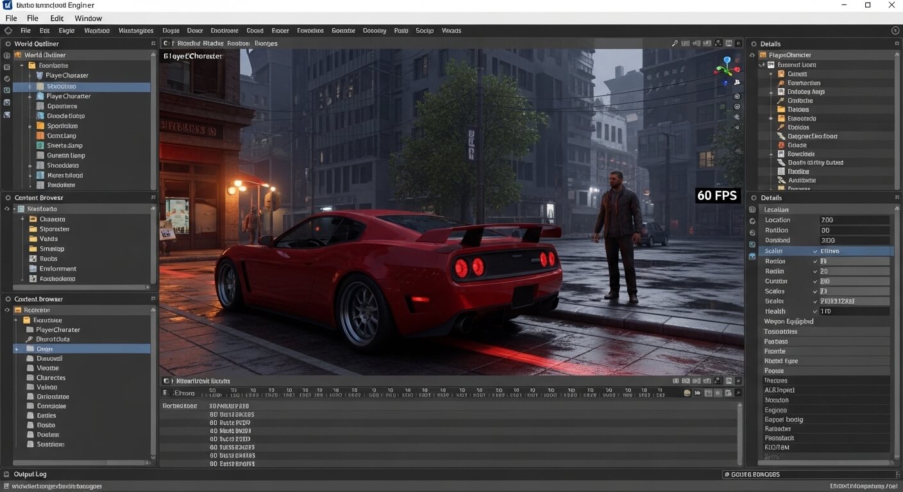Toggle the checkmark beside the Cuntbn property

point(815,281)
